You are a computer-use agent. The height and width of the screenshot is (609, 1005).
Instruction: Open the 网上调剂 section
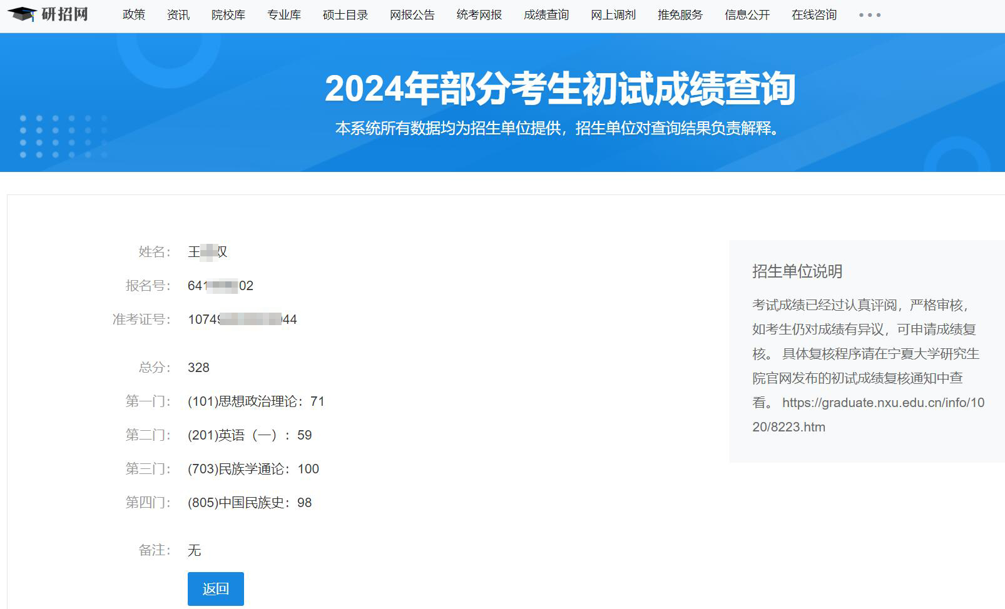(x=613, y=15)
